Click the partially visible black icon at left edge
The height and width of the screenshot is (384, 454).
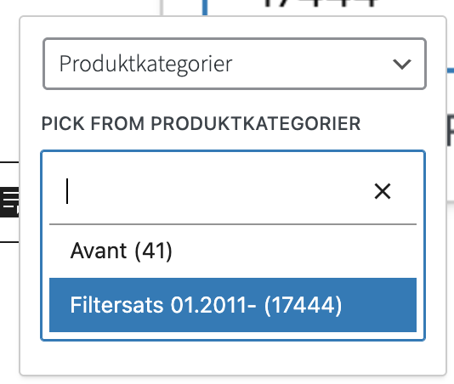click(x=9, y=202)
